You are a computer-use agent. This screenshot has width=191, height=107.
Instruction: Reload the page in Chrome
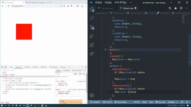pos(9,6)
